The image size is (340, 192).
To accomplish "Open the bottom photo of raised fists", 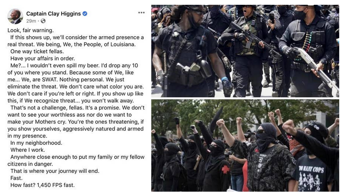I will pyautogui.click(x=245, y=145).
